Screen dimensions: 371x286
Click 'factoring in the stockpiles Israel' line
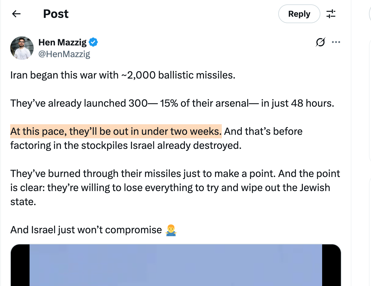coord(126,145)
